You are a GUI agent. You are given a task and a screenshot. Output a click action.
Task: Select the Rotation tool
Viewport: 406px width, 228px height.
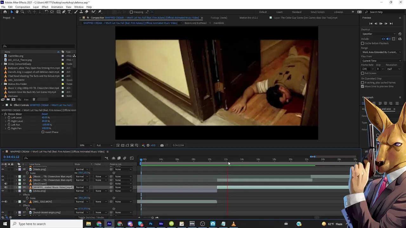coord(46,12)
